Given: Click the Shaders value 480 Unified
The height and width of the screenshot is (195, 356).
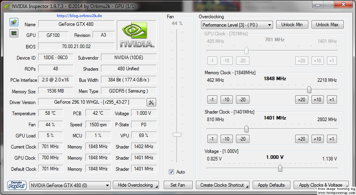Looking at the screenshot, I should coord(129,69).
